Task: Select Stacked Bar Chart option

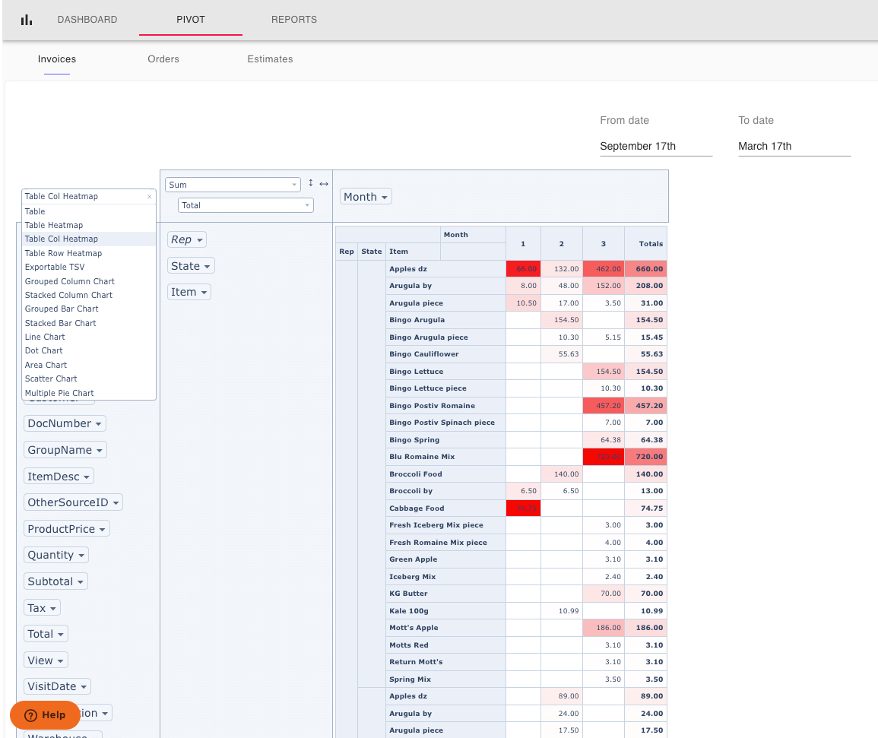Action: click(88, 323)
